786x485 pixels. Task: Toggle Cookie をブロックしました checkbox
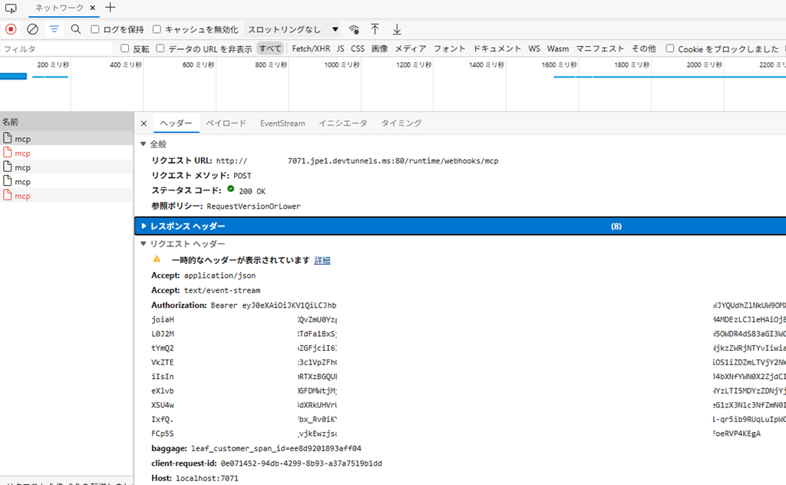(669, 48)
